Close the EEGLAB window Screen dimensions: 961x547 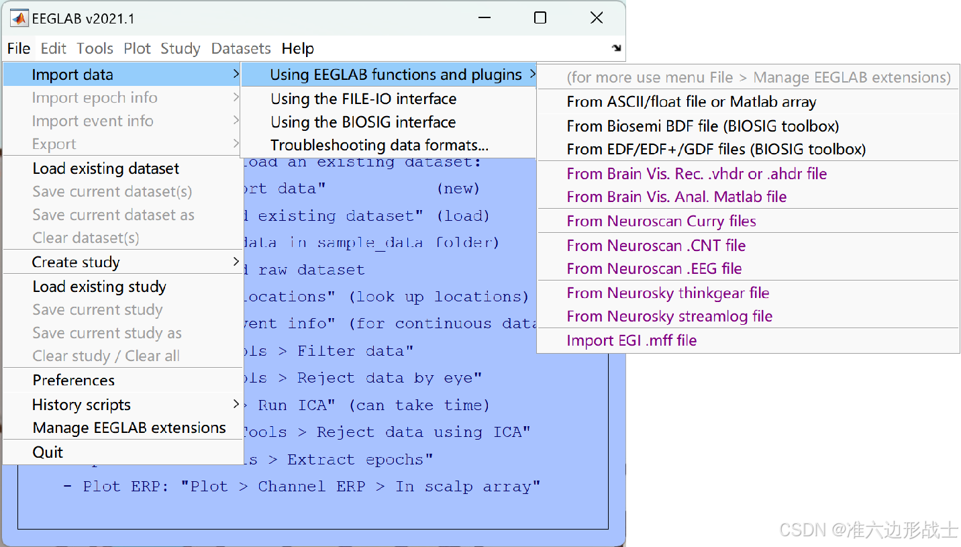pos(597,18)
